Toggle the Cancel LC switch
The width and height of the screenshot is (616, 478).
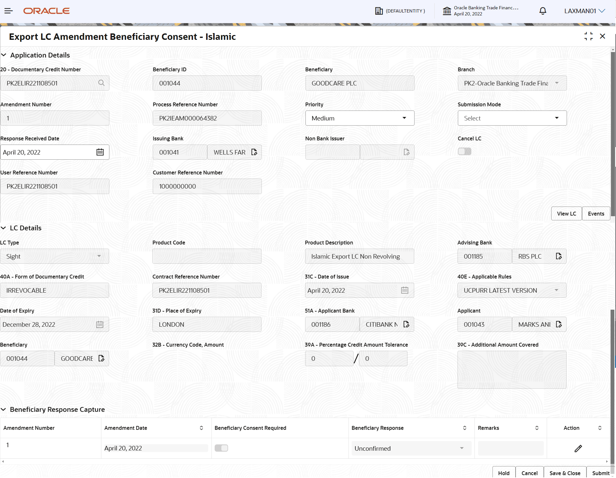point(464,151)
